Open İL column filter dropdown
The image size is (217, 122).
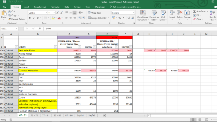[16, 47]
